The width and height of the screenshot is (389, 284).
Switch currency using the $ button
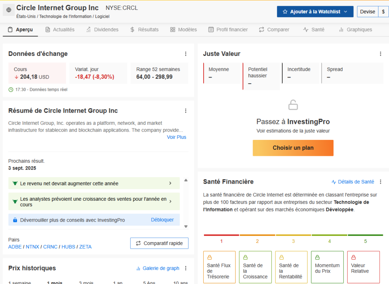[x=383, y=12]
